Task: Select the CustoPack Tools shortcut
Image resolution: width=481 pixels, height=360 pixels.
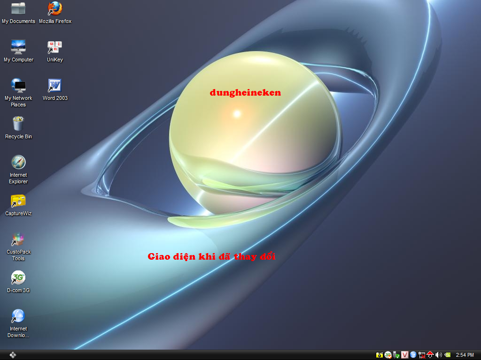Action: point(18,247)
